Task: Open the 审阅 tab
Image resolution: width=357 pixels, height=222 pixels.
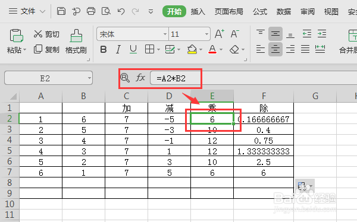Action: [x=308, y=12]
